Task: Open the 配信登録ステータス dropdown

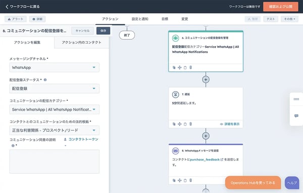Action: click(55, 89)
